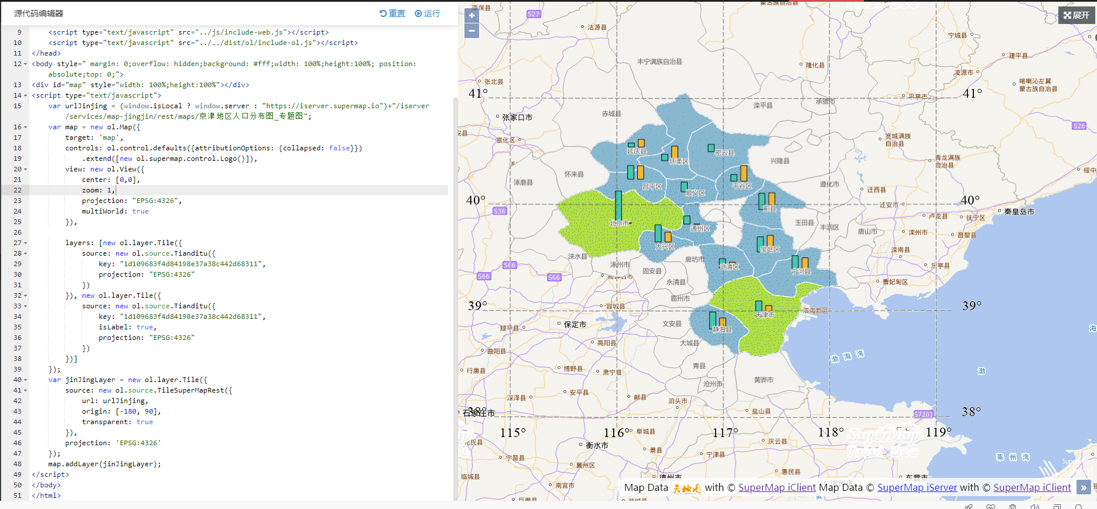Click the 北京市 label on the map
1097x509 pixels.
coord(619,223)
